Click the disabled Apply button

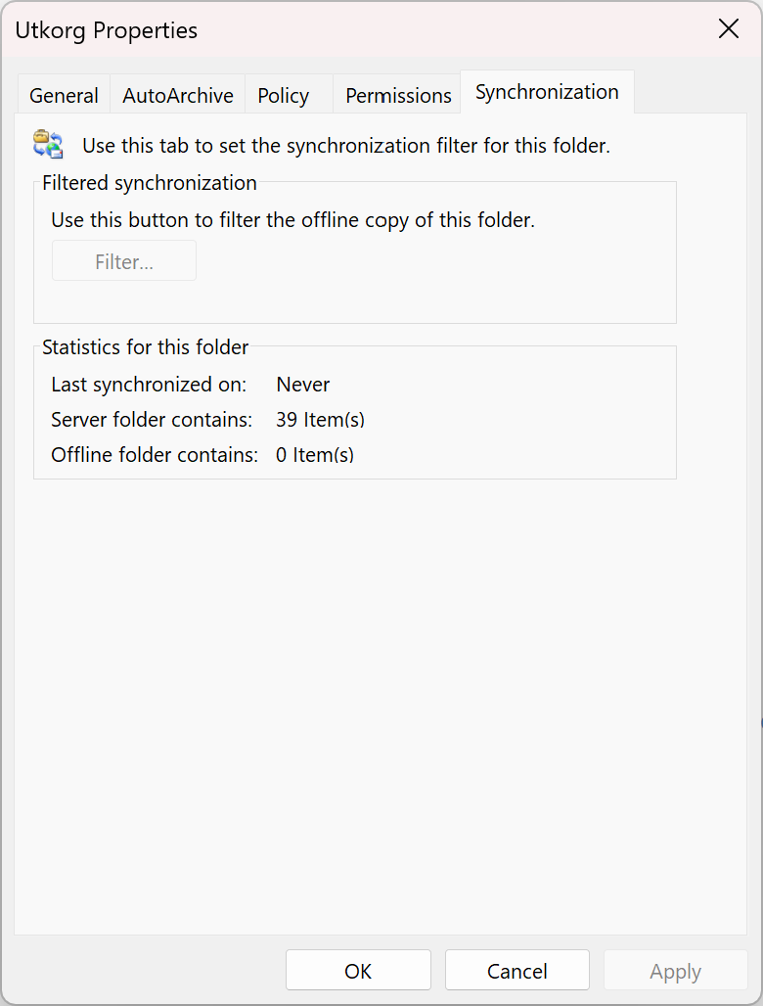coord(675,970)
